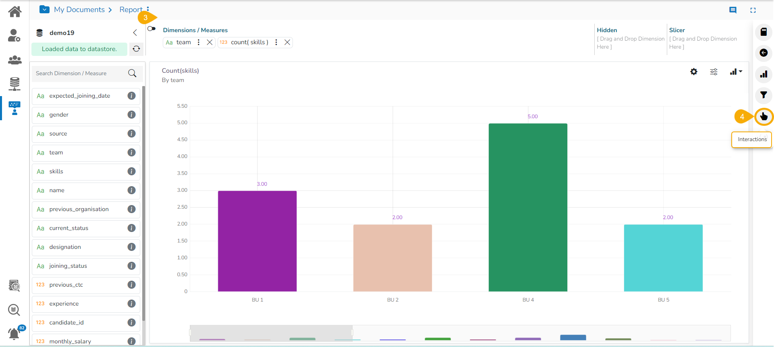Toggle the Dimensions / Measures switch
774x347 pixels.
point(151,29)
